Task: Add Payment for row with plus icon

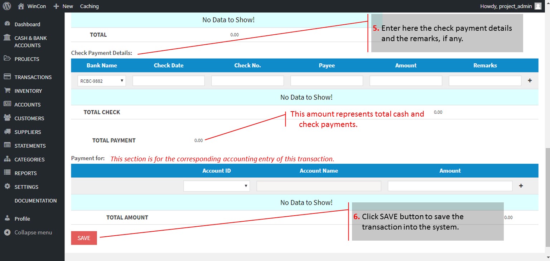Action: (x=521, y=186)
